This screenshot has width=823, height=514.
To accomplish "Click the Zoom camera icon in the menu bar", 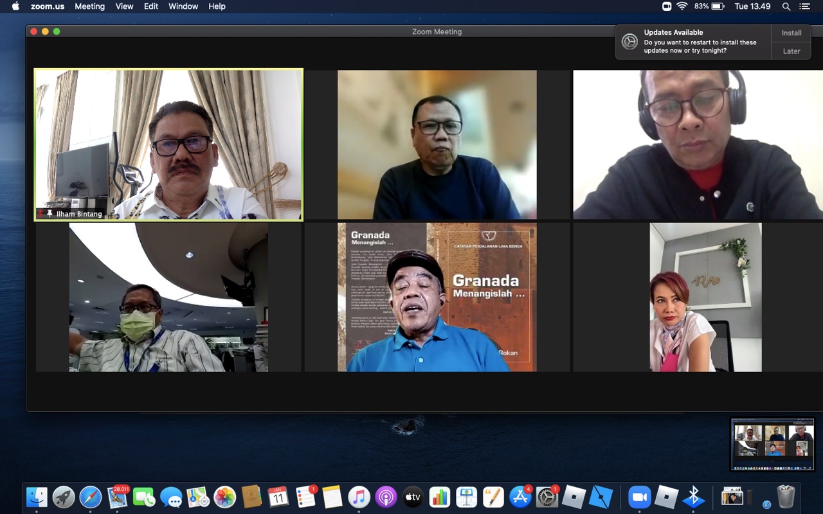I will coord(667,6).
